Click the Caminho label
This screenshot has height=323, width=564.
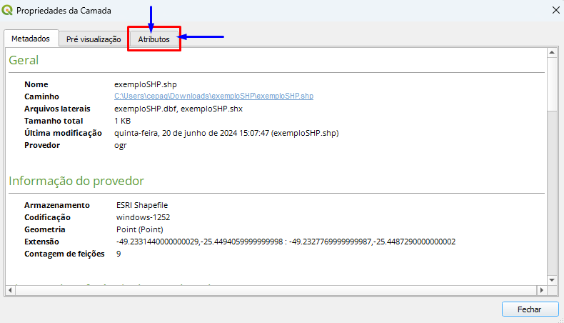pos(41,96)
